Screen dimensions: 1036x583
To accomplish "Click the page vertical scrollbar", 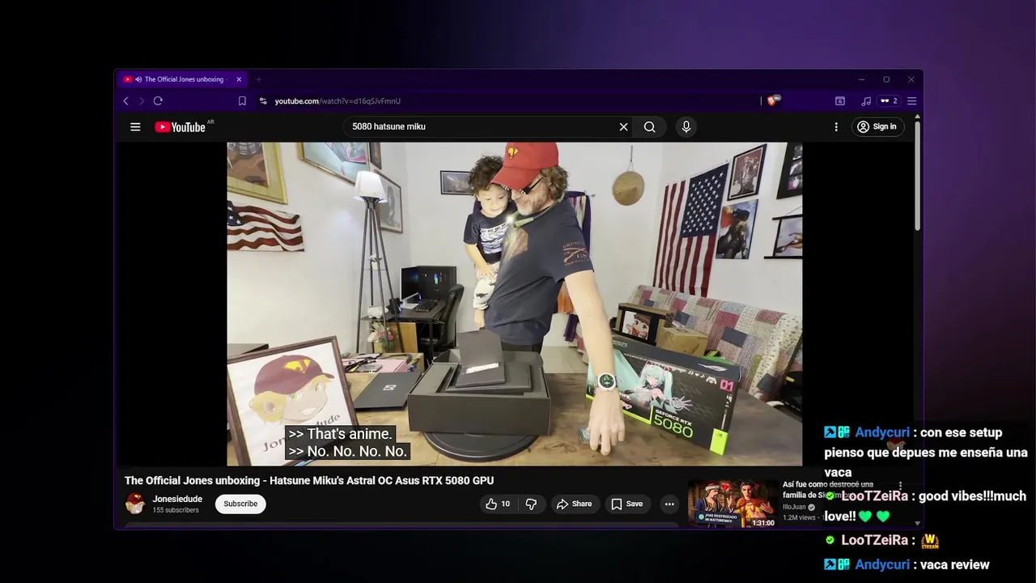I will coord(917,174).
